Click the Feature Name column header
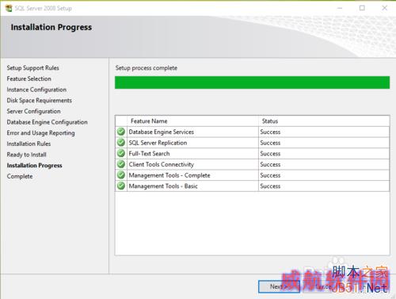Viewport: 396px width, 299px height. pos(149,121)
